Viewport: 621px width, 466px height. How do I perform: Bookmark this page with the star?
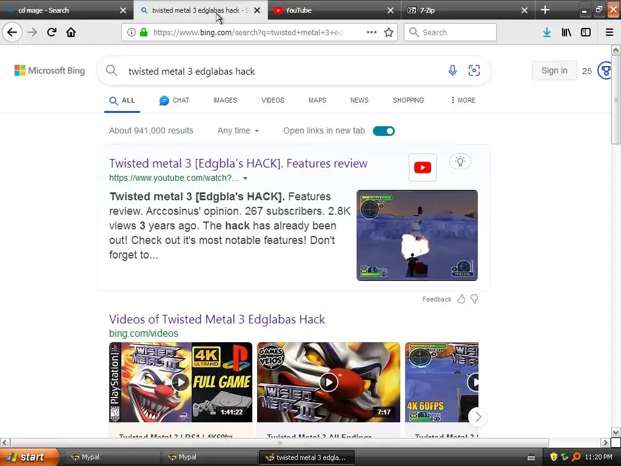coord(389,32)
